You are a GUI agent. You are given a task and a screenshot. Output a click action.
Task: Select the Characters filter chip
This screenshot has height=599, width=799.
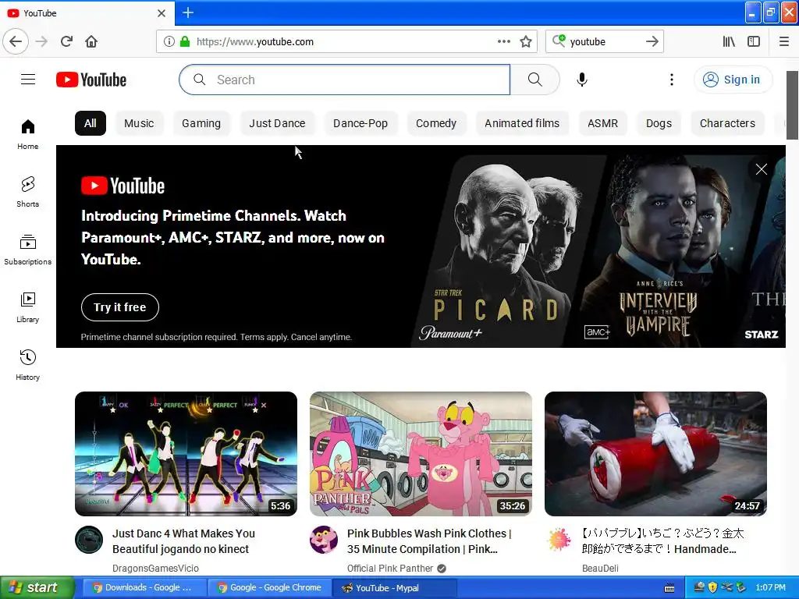tap(727, 123)
